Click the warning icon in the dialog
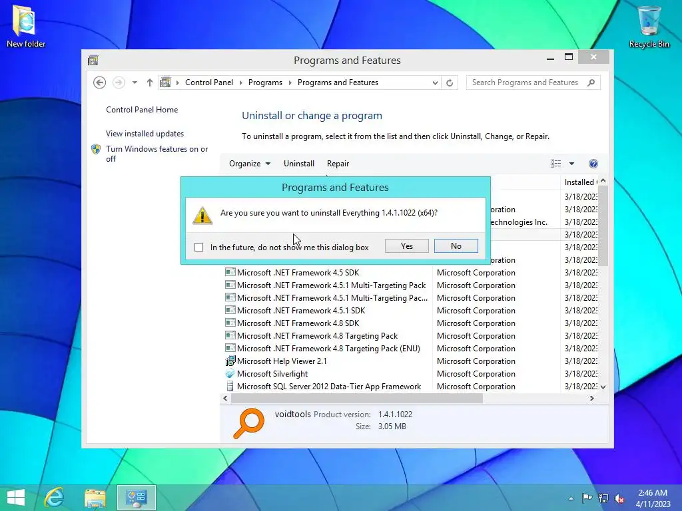682x511 pixels. 202,216
